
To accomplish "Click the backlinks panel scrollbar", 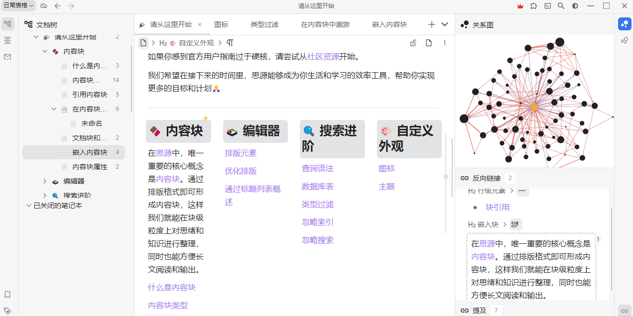I will pyautogui.click(x=612, y=249).
